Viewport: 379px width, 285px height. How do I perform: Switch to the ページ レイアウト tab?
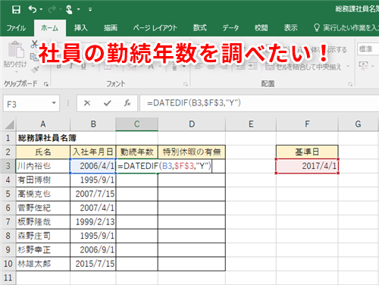pos(155,28)
